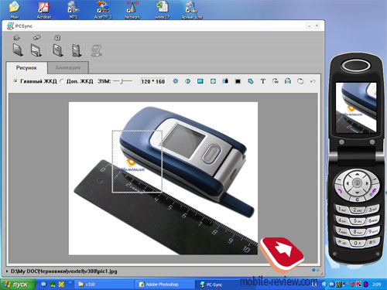This screenshot has height=290, width=387.
Task: Switch to the Анимация tab
Action: [68, 68]
